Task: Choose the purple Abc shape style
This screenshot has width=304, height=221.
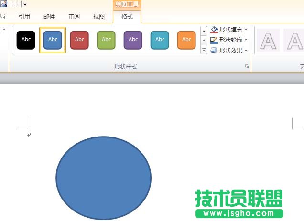Action: (x=133, y=40)
